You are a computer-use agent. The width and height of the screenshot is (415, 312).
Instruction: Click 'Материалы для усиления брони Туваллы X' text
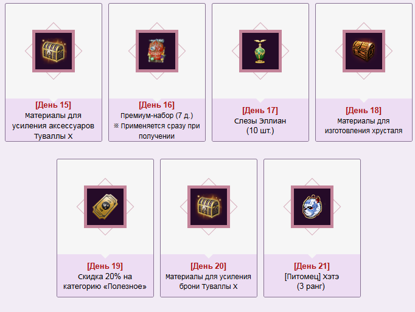point(209,282)
